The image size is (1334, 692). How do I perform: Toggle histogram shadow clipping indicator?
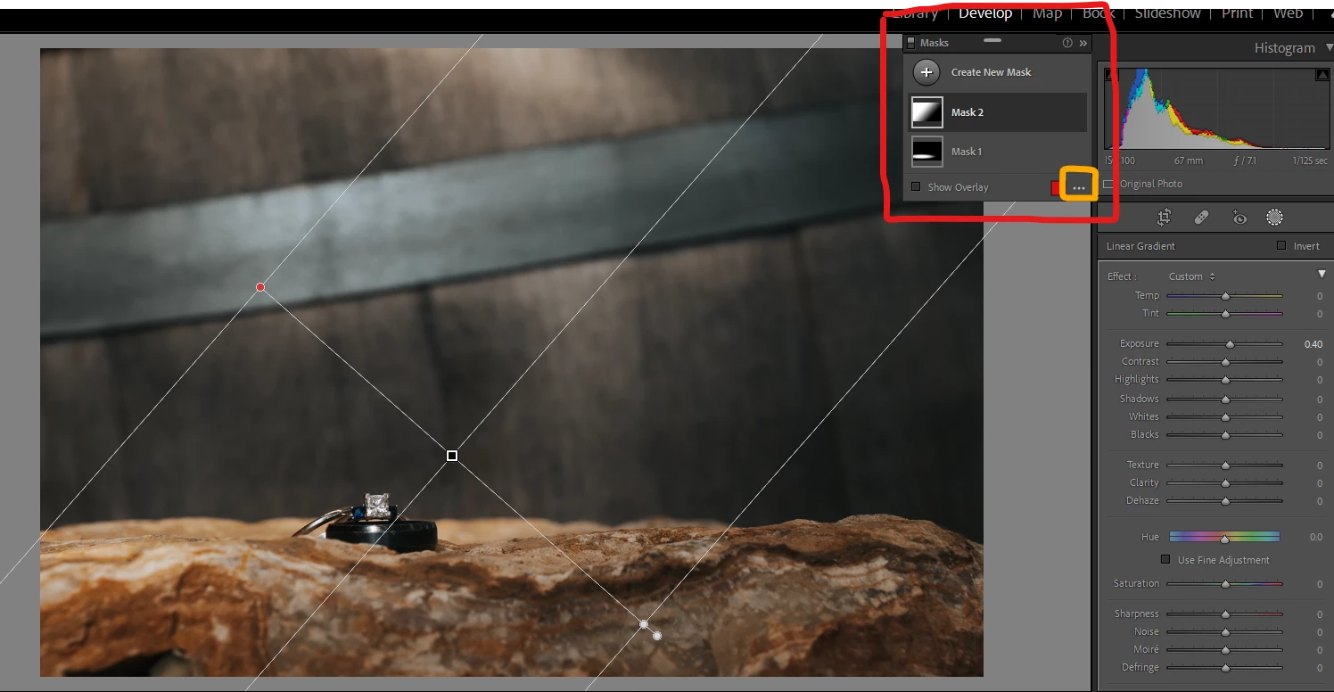click(x=1110, y=76)
